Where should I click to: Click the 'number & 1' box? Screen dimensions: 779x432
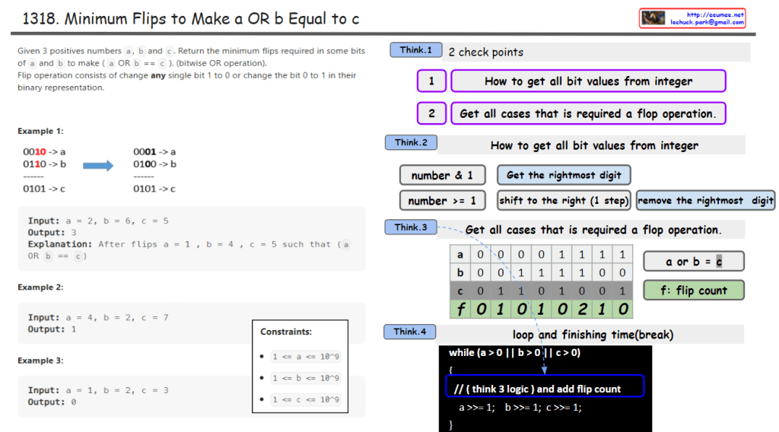[x=442, y=176]
